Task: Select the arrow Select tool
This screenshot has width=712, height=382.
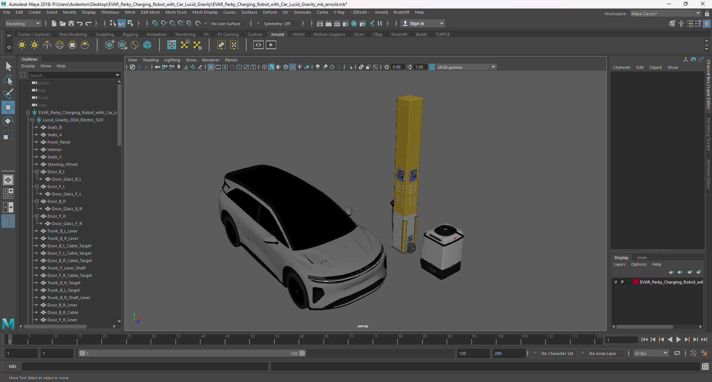Action: (8, 66)
